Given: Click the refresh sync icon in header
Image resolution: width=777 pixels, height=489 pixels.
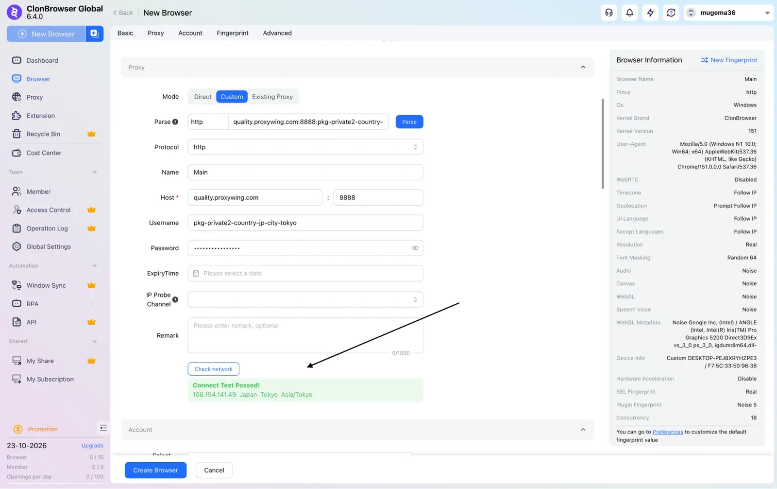Looking at the screenshot, I should (671, 13).
